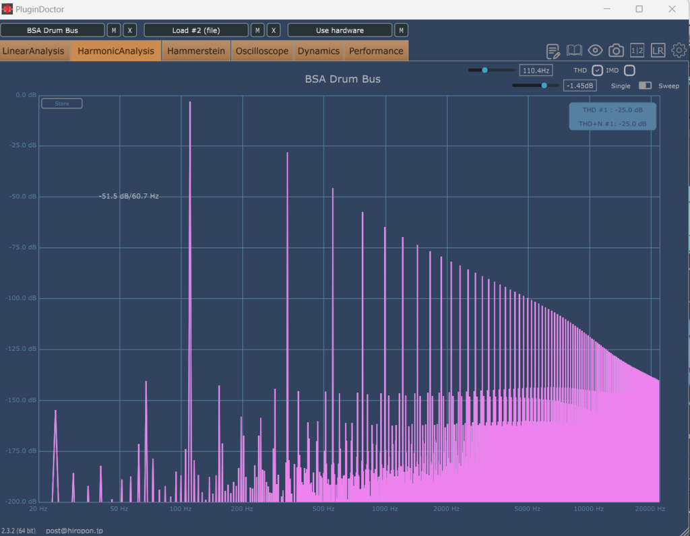Mute the Use hardware slot
The height and width of the screenshot is (536, 690).
(x=401, y=30)
